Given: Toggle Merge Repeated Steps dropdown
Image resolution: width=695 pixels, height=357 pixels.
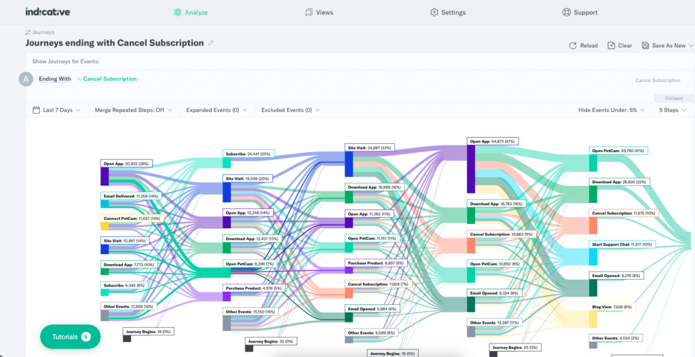Looking at the screenshot, I should click(133, 110).
